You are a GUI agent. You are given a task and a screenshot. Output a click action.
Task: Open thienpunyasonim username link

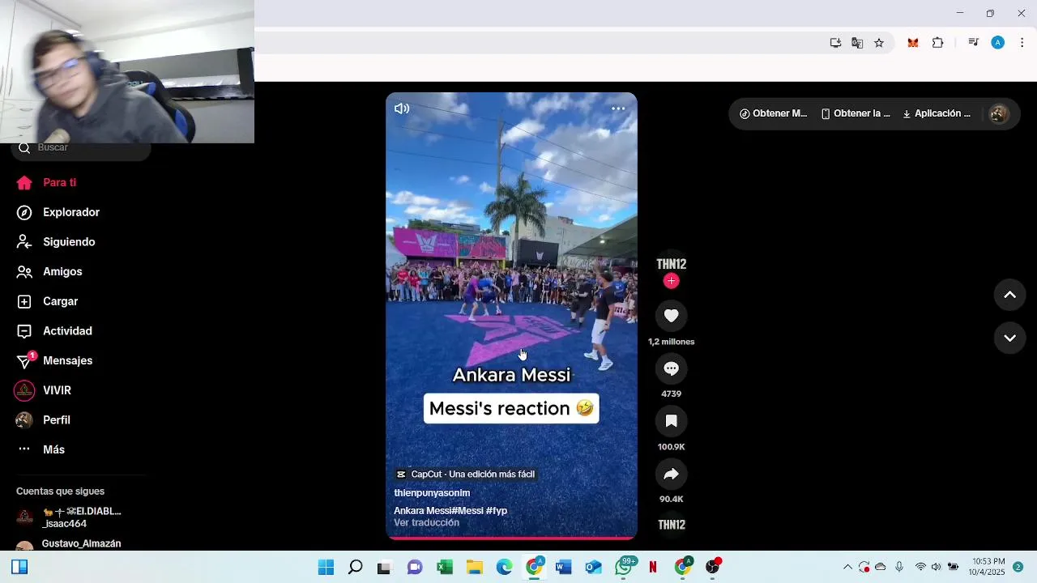coord(432,492)
